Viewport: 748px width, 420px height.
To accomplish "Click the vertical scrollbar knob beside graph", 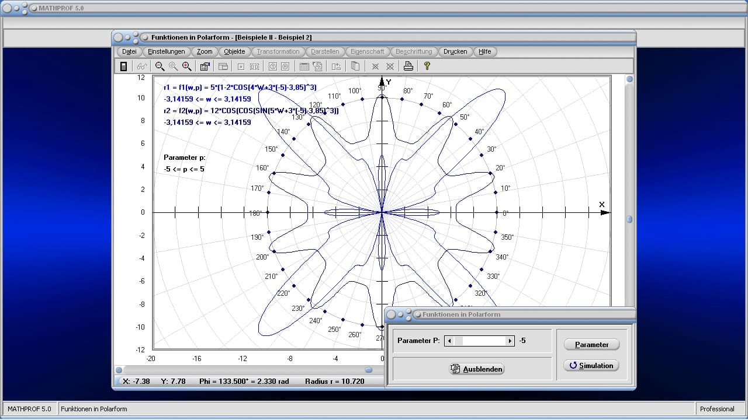I will click(x=629, y=219).
